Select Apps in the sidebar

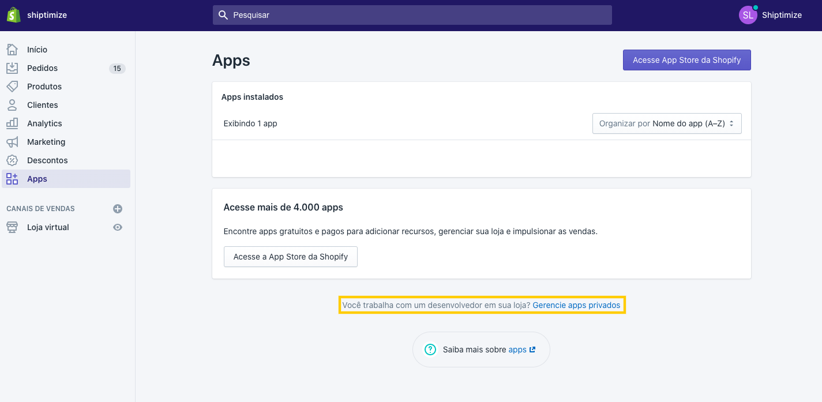pyautogui.click(x=66, y=179)
